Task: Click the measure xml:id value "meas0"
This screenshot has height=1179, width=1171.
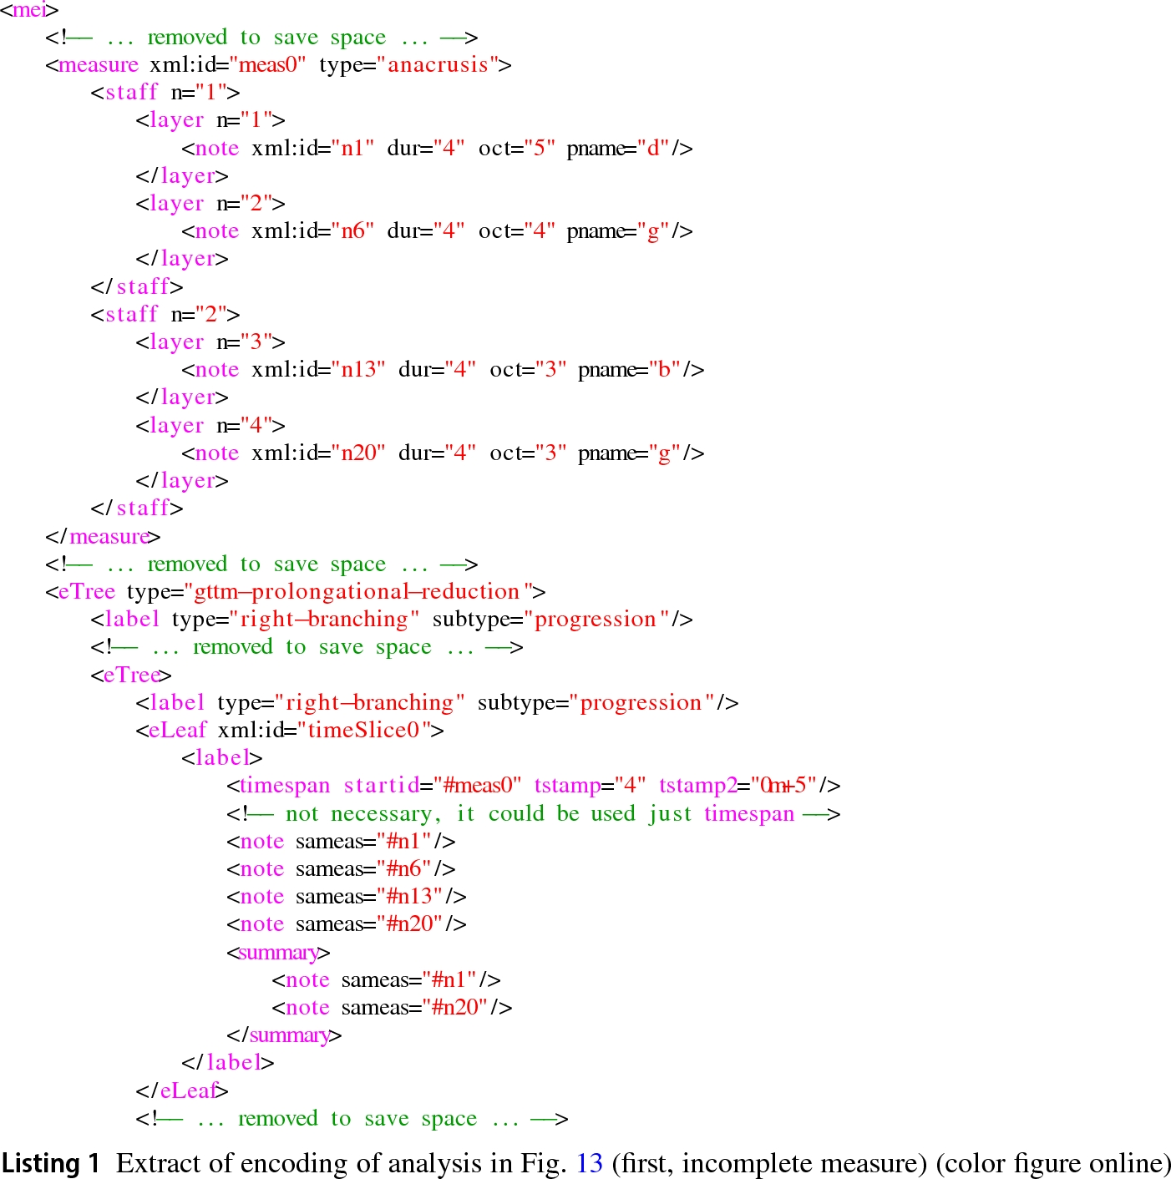Action: (x=268, y=64)
